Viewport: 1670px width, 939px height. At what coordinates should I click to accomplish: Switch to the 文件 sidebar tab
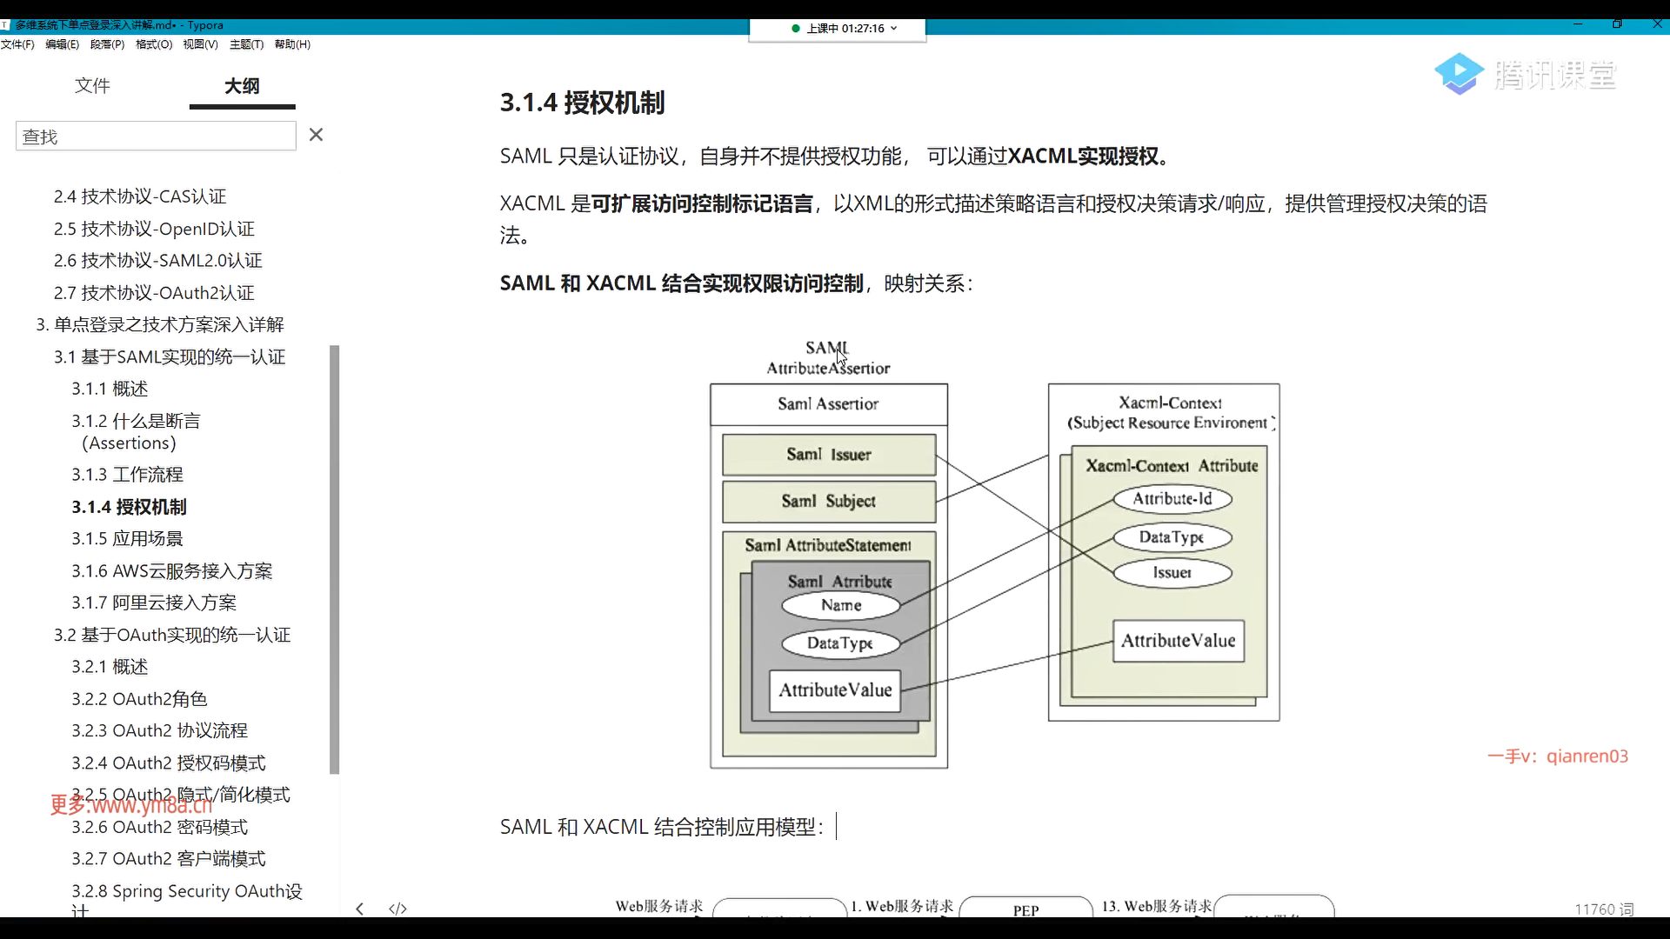coord(92,85)
